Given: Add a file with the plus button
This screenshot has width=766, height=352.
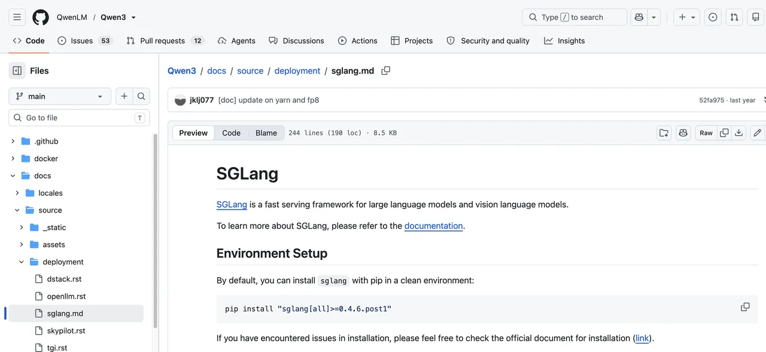Looking at the screenshot, I should [x=124, y=96].
